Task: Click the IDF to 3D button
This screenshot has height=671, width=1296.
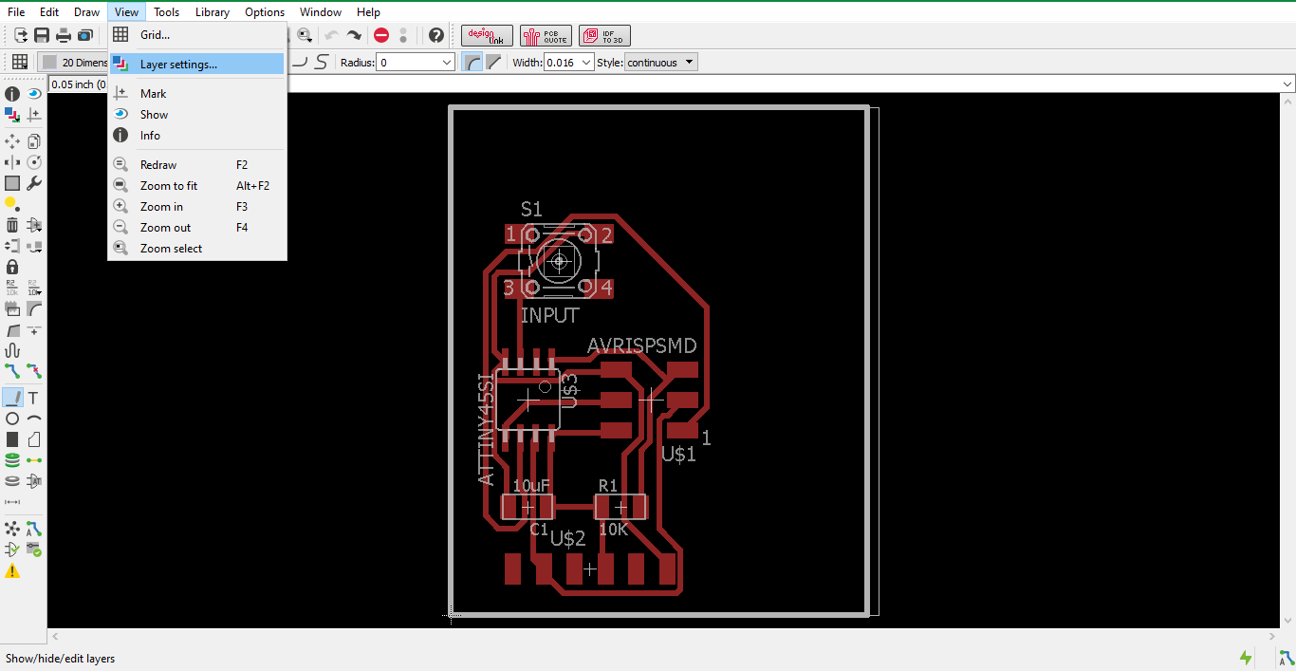Action: pyautogui.click(x=604, y=35)
